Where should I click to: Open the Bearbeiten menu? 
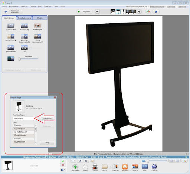[14, 7]
